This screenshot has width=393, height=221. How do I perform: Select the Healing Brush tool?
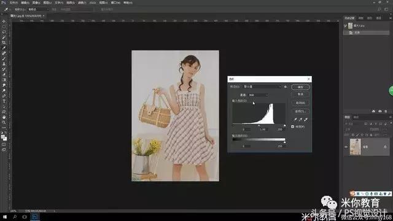pyautogui.click(x=4, y=53)
